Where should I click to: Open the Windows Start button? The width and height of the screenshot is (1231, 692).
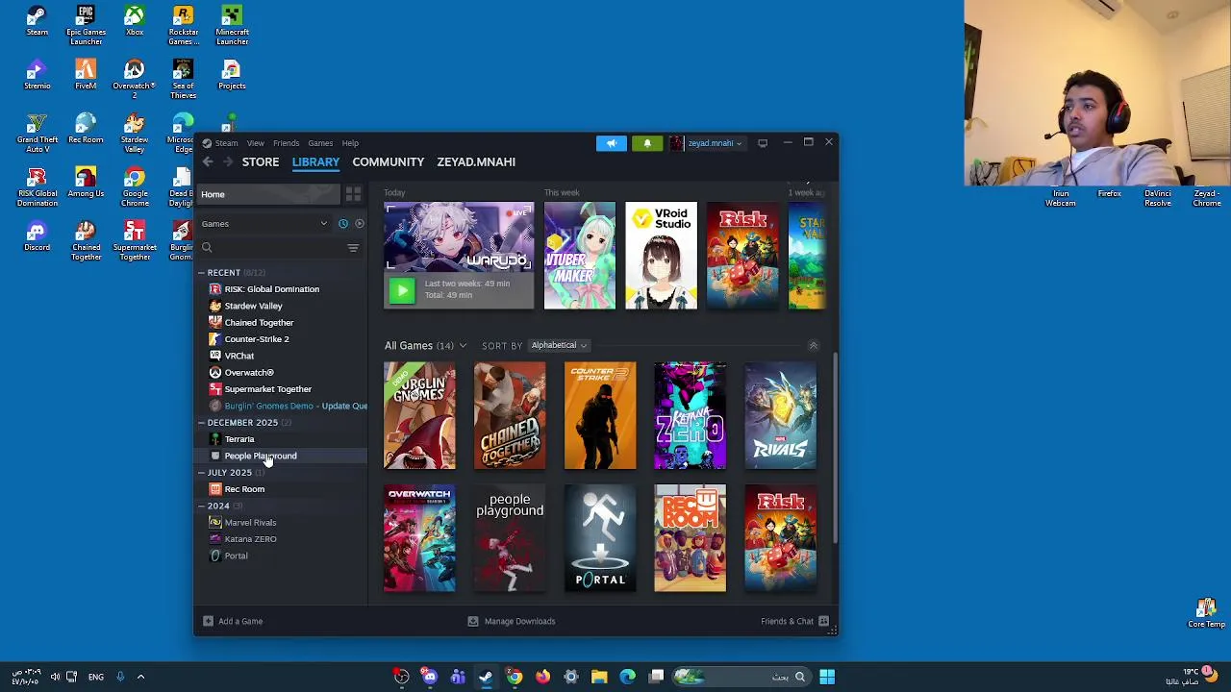pyautogui.click(x=827, y=677)
